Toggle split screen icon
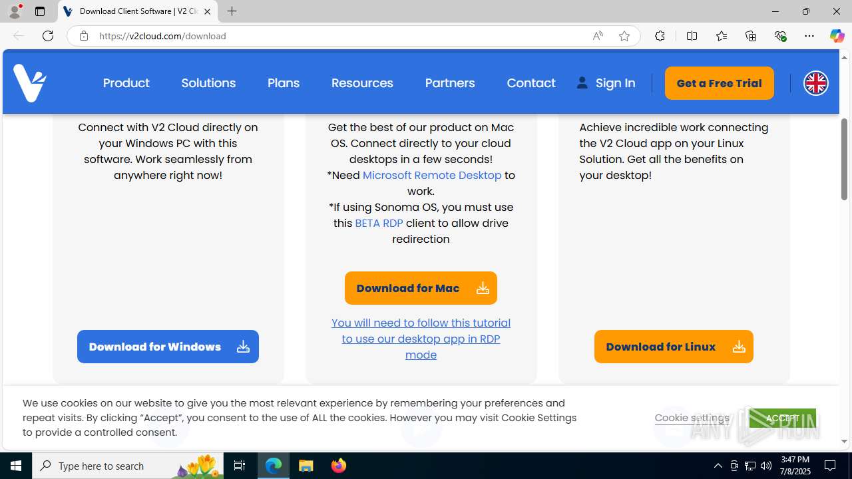852x479 pixels. 692,36
